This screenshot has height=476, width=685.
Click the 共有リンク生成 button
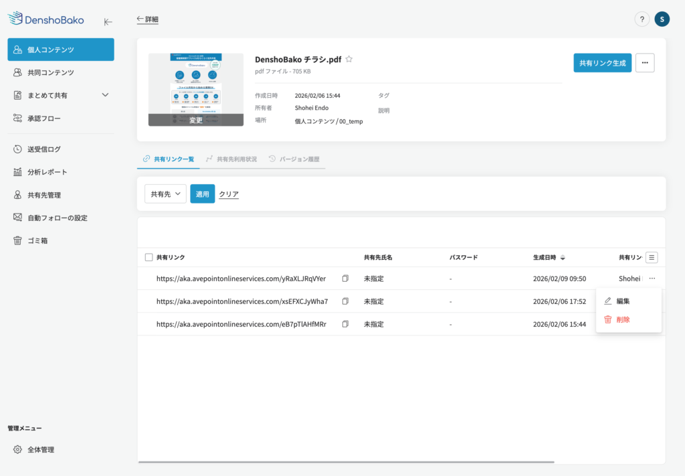point(602,63)
